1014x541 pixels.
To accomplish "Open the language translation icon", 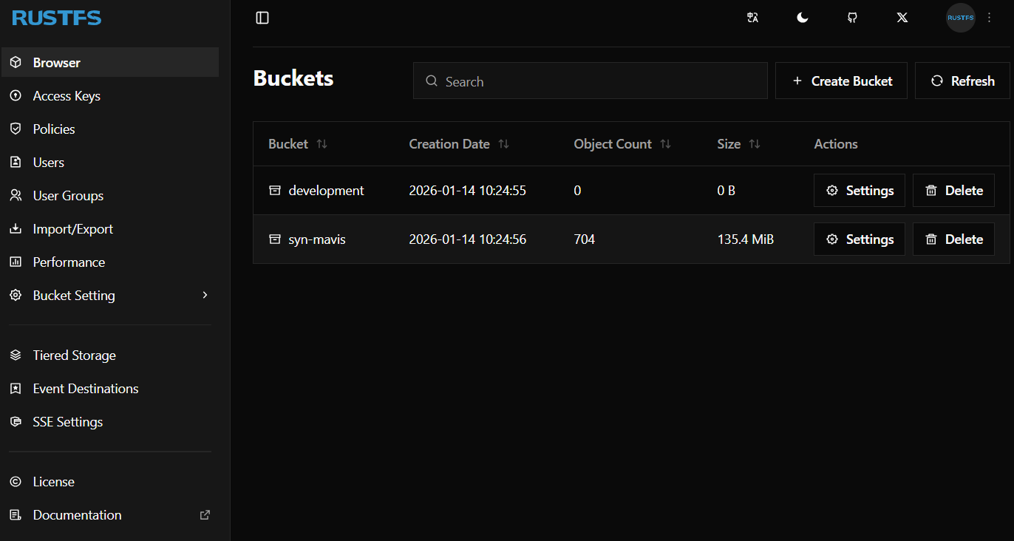I will pyautogui.click(x=752, y=17).
